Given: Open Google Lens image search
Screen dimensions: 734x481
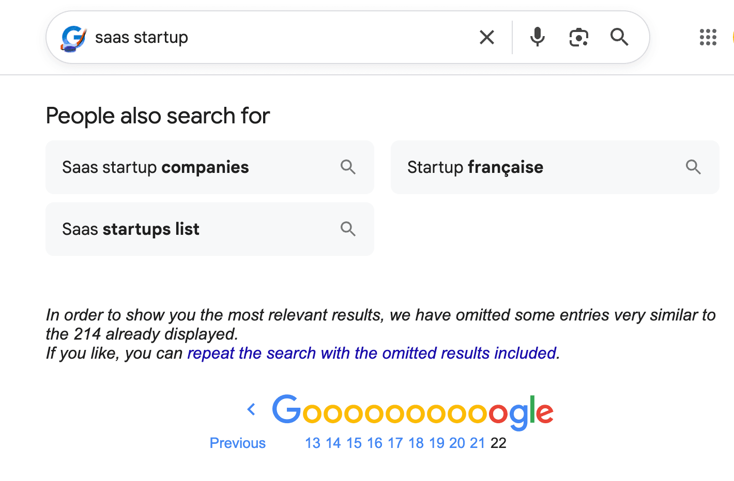Looking at the screenshot, I should coord(578,37).
